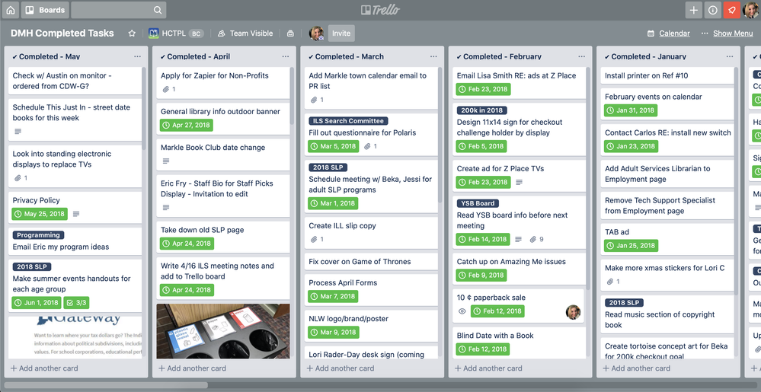
Task: Open the information icon
Action: [x=712, y=10]
